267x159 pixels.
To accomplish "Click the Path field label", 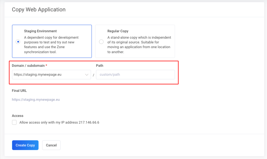I will [100, 65].
